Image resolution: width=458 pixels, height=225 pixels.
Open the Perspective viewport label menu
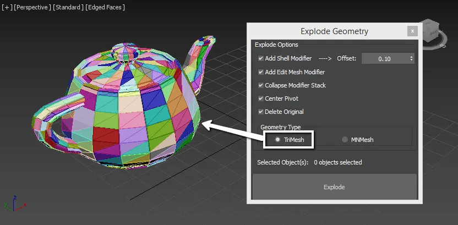[32, 7]
